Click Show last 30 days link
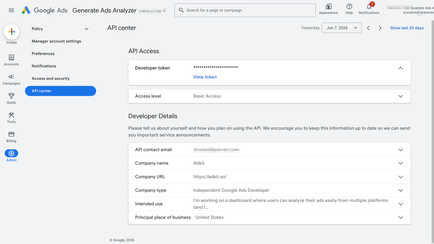The height and width of the screenshot is (244, 434). coord(407,28)
